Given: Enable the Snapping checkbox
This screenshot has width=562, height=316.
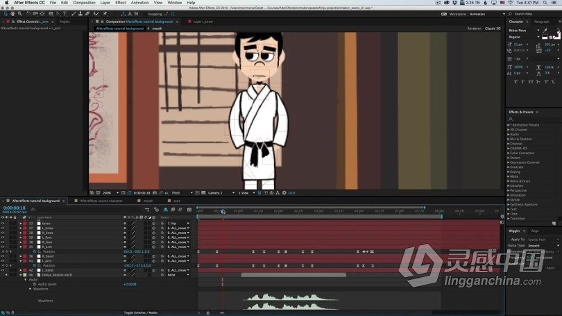Looking at the screenshot, I should pyautogui.click(x=146, y=14).
